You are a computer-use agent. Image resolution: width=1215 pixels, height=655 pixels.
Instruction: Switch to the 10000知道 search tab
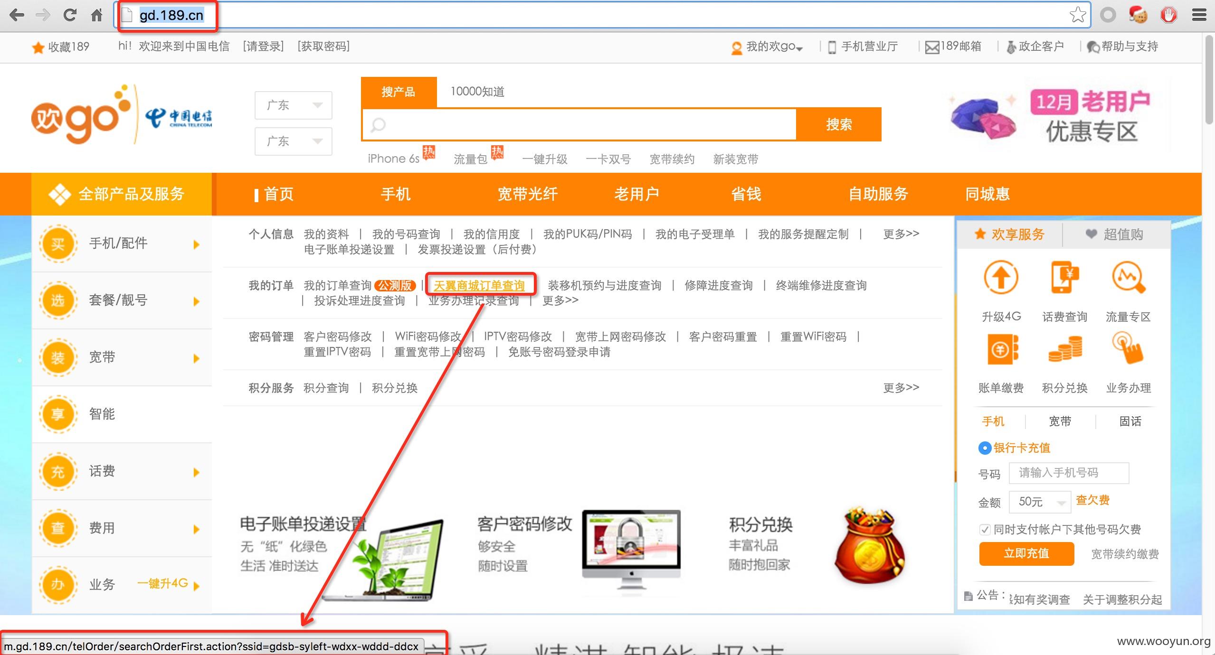pyautogui.click(x=477, y=92)
